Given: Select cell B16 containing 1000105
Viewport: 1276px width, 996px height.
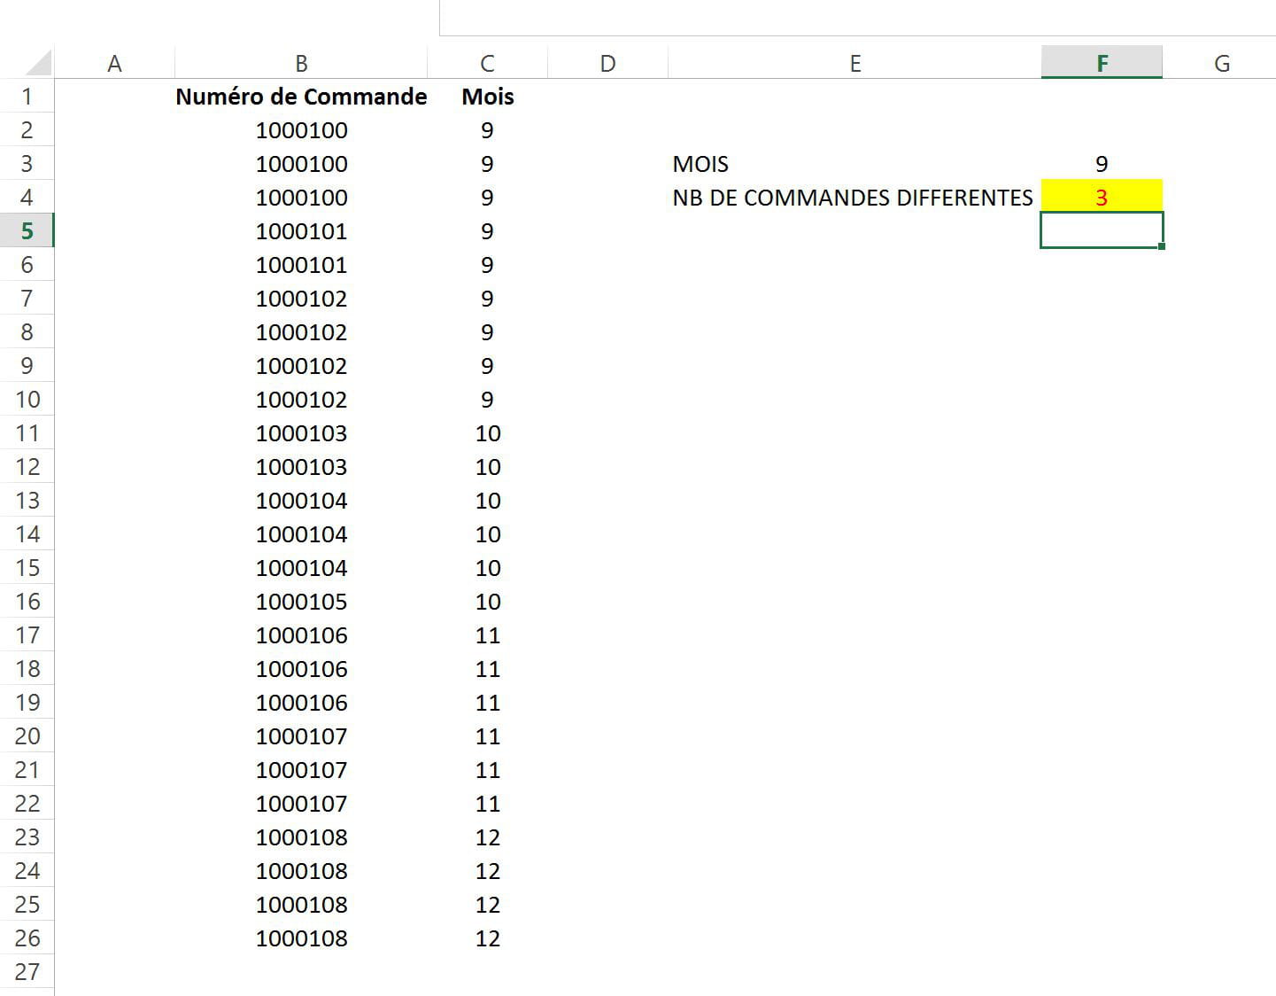Looking at the screenshot, I should pos(301,602).
